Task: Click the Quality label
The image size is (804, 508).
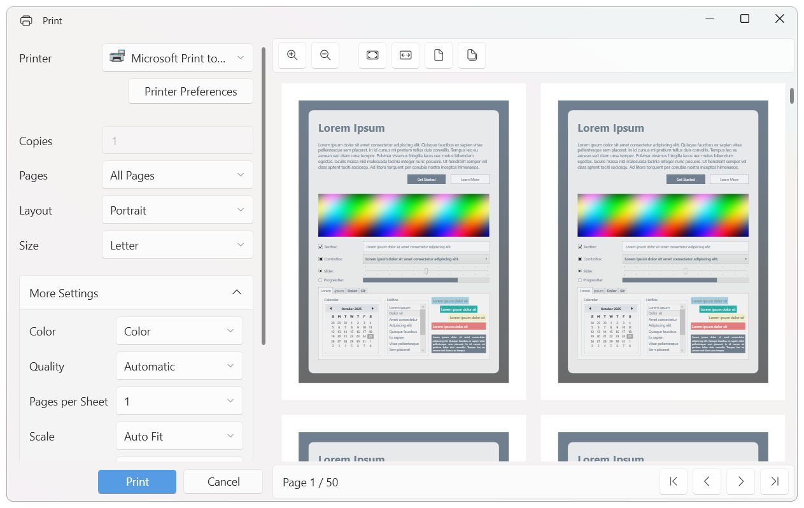Action: coord(47,367)
